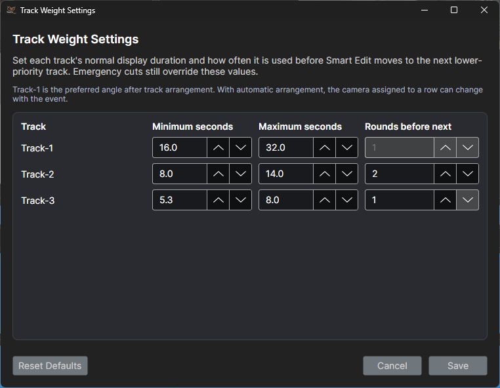Focus Track-2 minimum seconds field showing 8.0
The image size is (500, 388).
[x=180, y=174]
